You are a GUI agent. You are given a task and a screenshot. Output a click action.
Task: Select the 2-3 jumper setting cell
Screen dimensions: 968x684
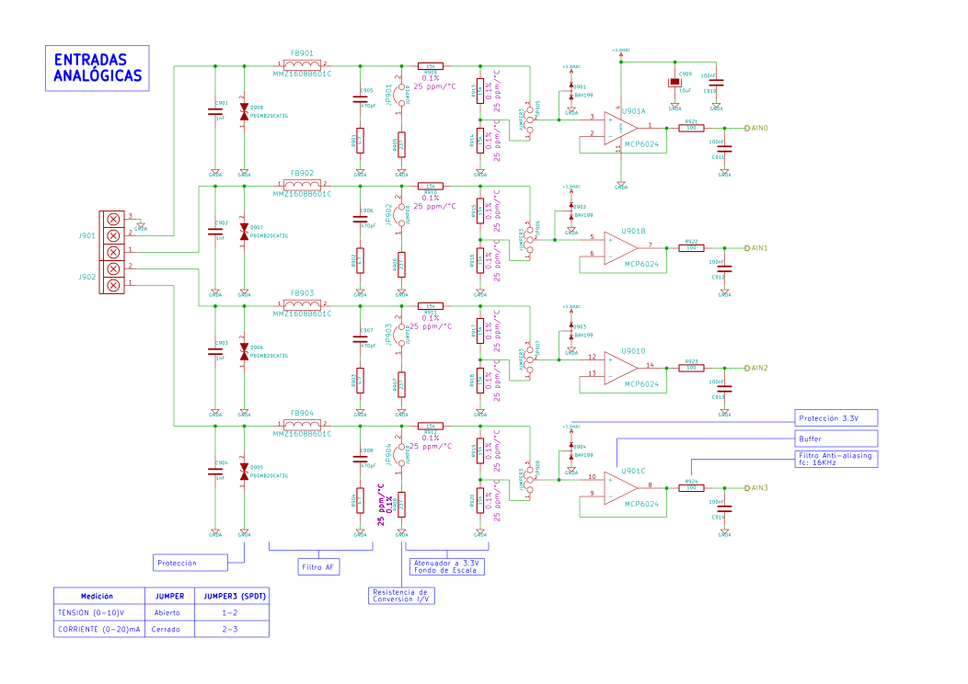[x=230, y=629]
